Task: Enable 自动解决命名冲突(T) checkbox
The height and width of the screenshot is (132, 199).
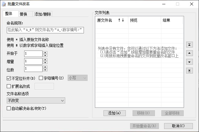Action: (9, 108)
